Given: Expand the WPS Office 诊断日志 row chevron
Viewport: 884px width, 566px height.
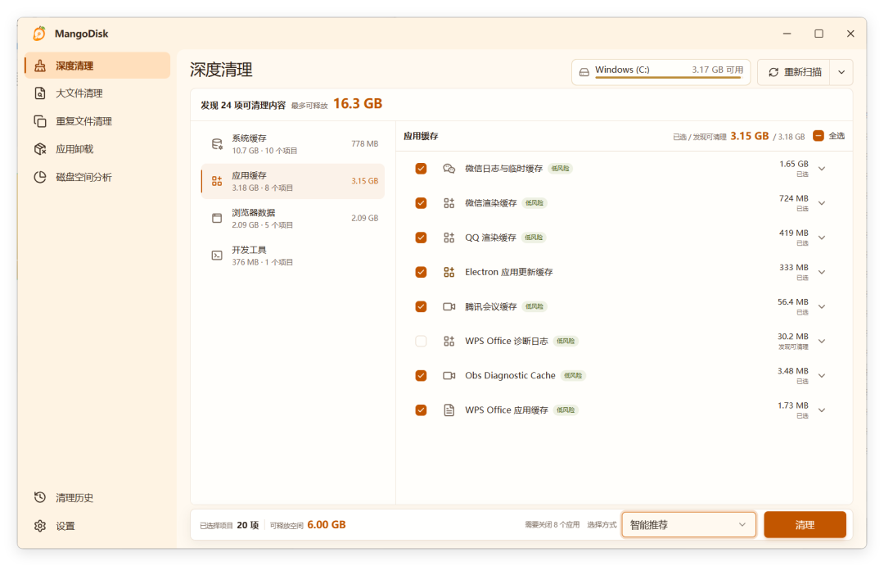Looking at the screenshot, I should 822,342.
